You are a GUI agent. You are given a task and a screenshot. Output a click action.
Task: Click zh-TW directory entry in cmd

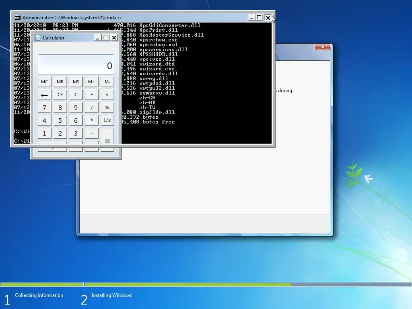[x=147, y=107]
